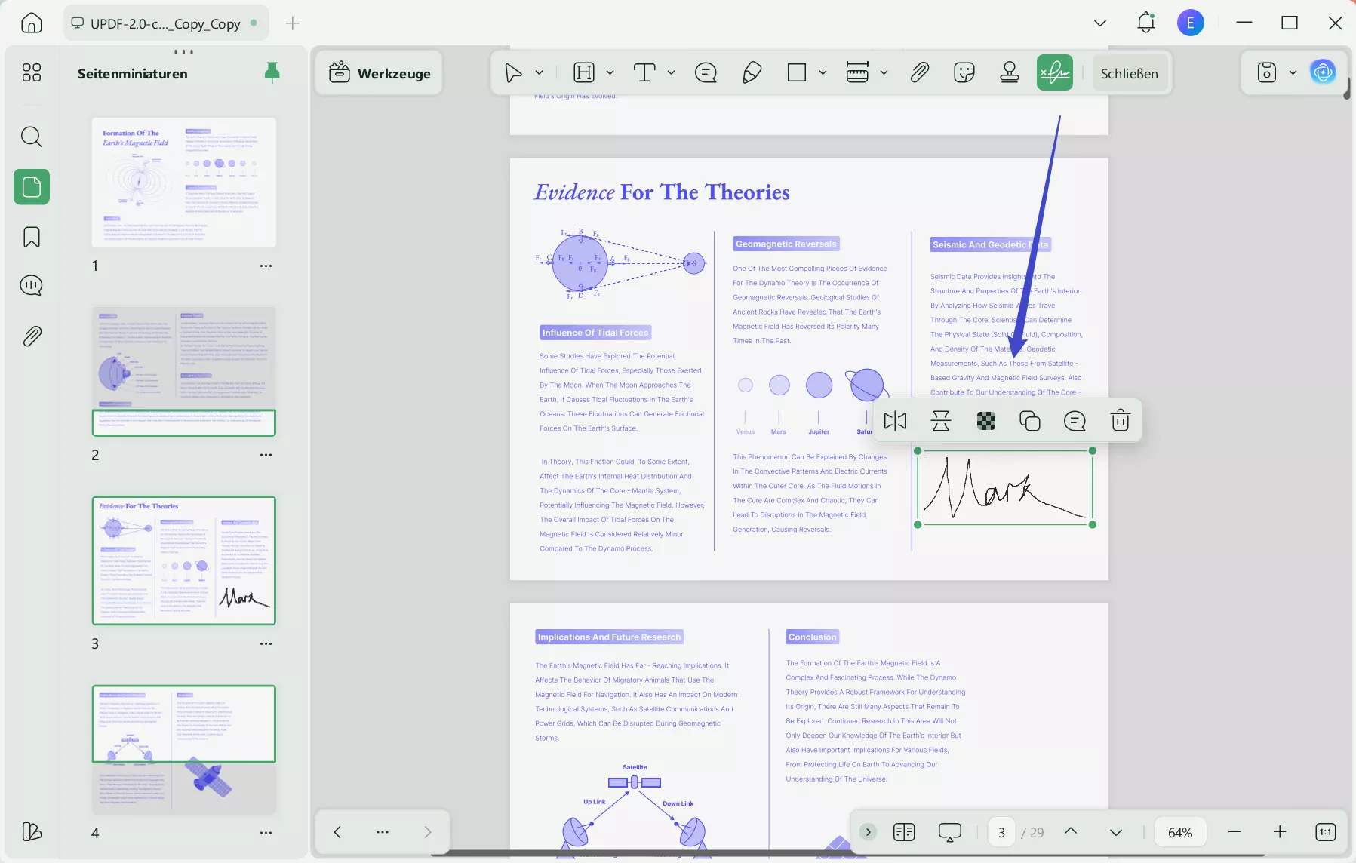
Task: Go to the UPDF home screen
Action: 32,23
